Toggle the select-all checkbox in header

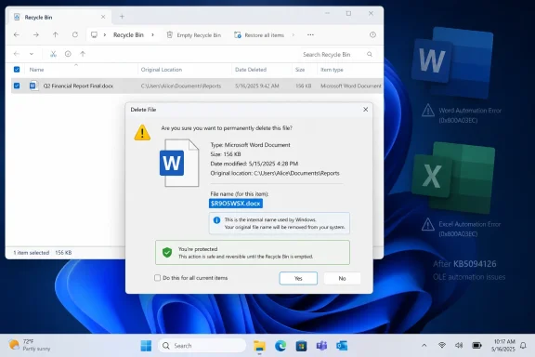tap(17, 70)
